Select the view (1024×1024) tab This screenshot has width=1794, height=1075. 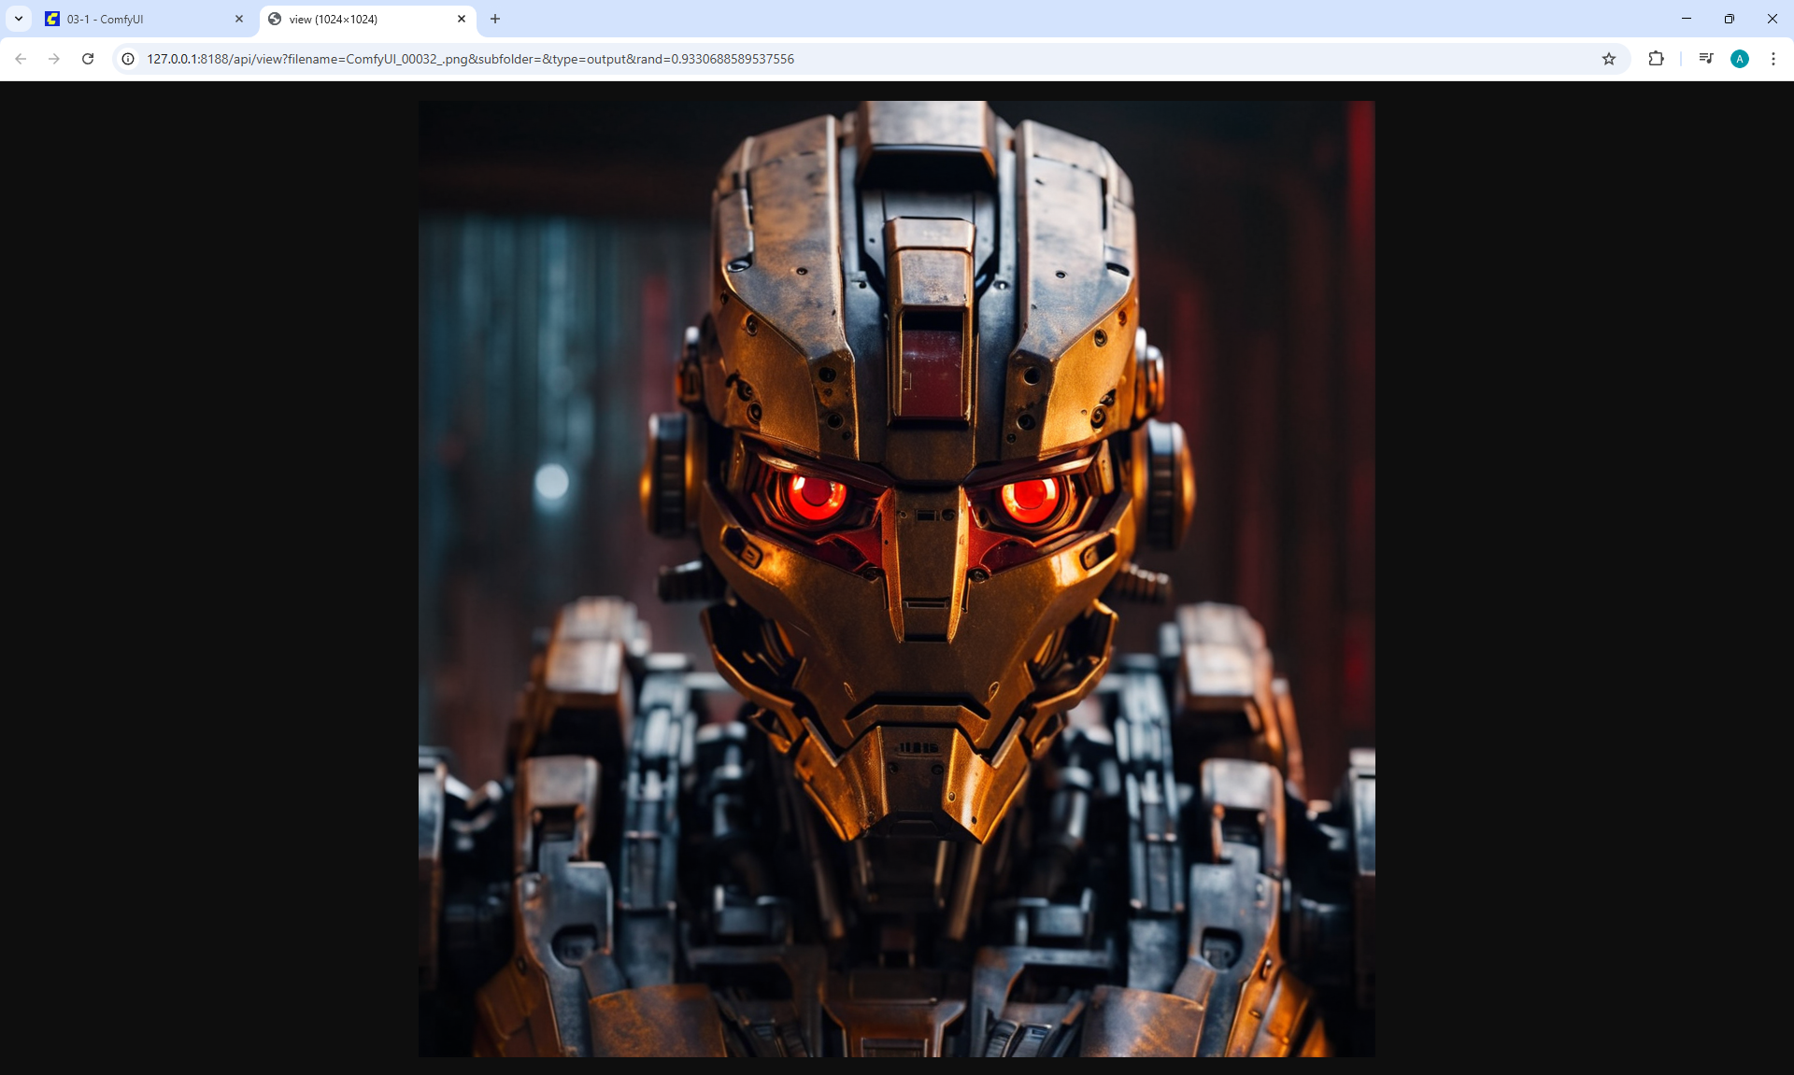tap(355, 19)
